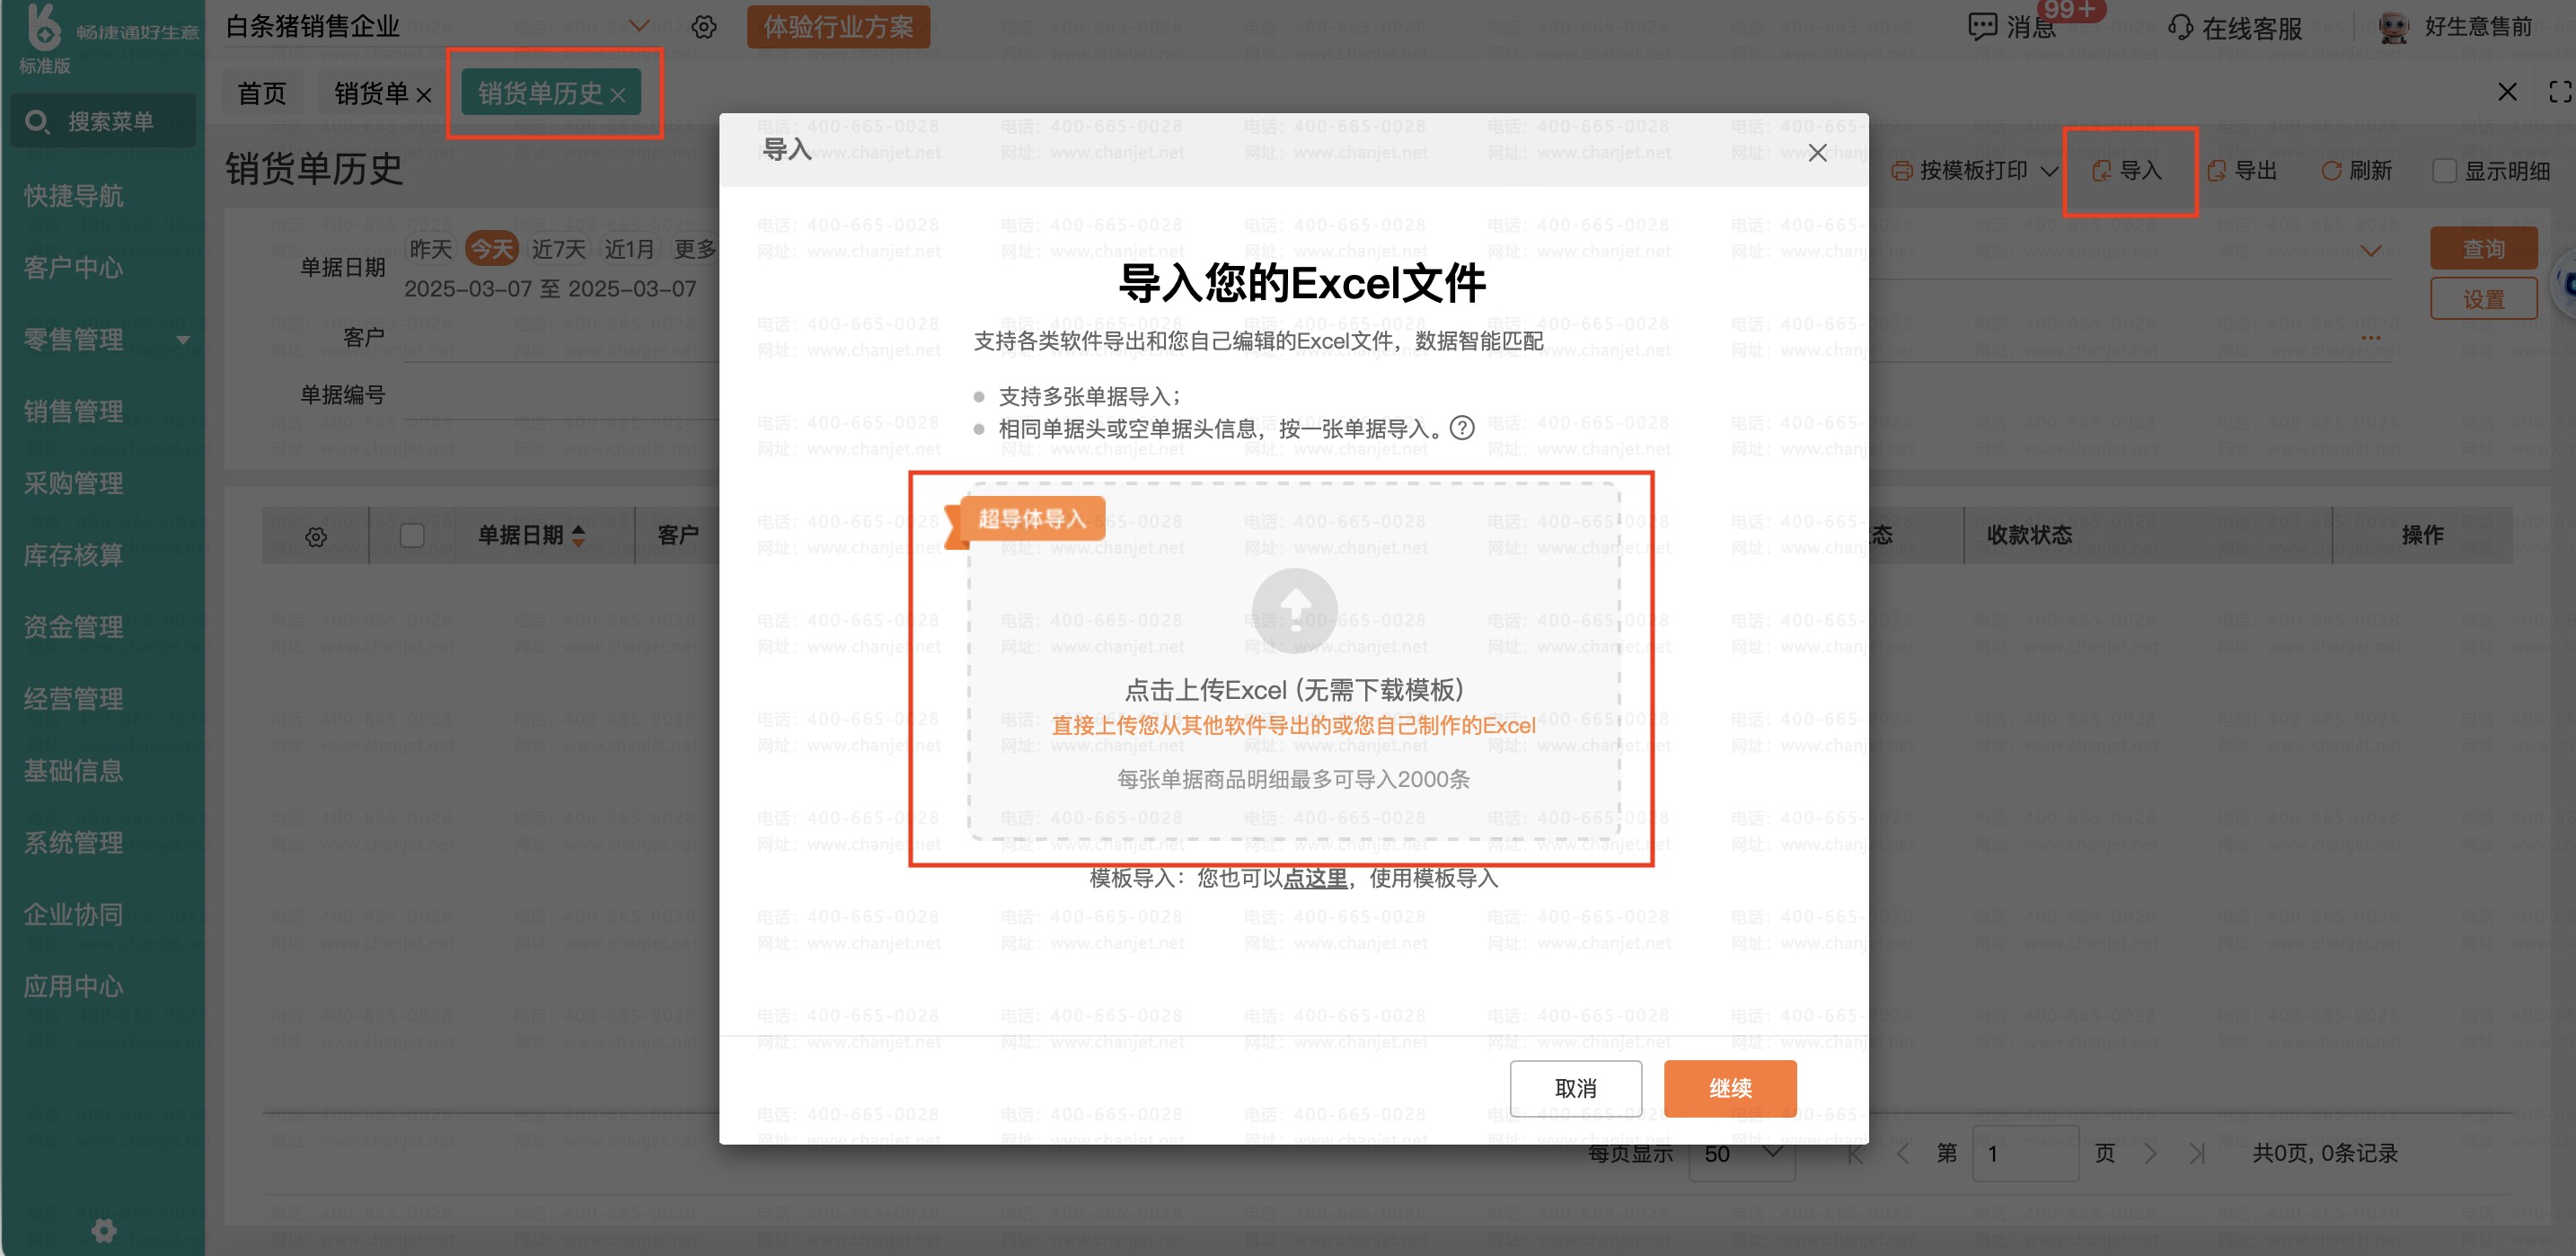
Task: Click the search menu magnifier icon
Action: (x=37, y=122)
